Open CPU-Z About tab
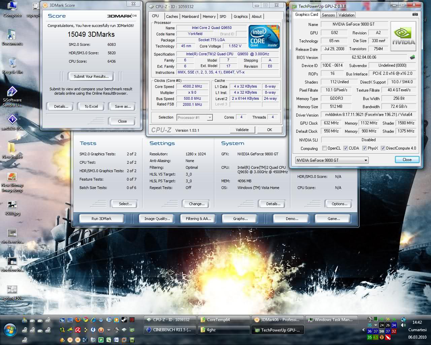431x345 pixels. (x=257, y=17)
